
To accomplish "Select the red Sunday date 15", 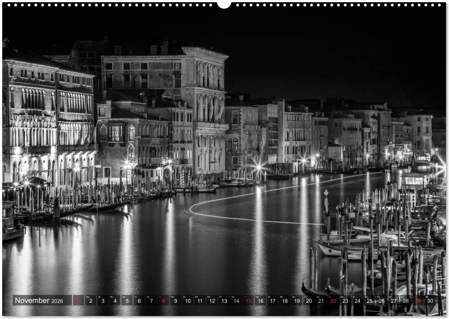I will (x=248, y=300).
